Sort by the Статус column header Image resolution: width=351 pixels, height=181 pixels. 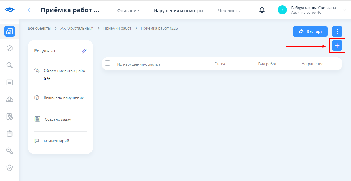click(x=220, y=64)
